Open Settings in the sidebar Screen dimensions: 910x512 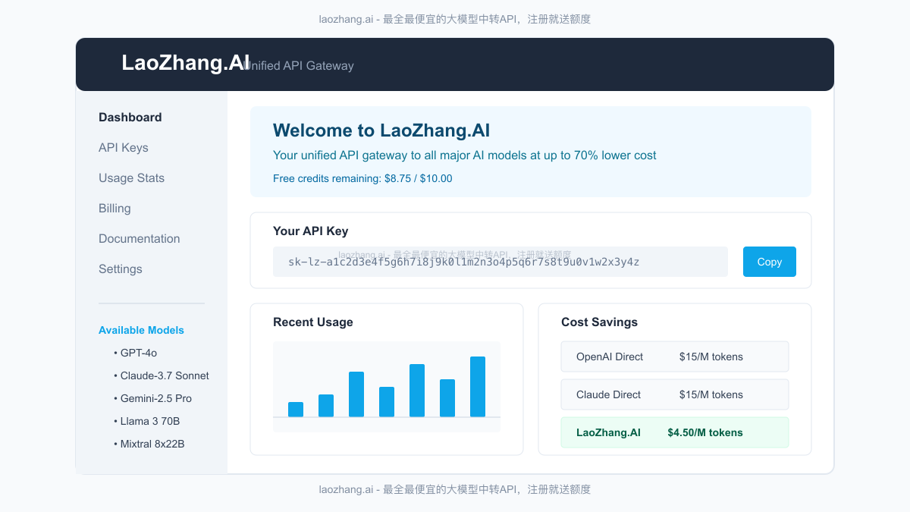121,269
